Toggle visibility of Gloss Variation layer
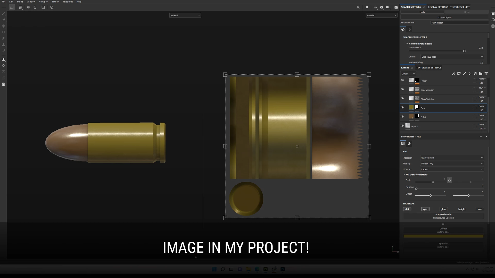The width and height of the screenshot is (495, 278). [402, 98]
